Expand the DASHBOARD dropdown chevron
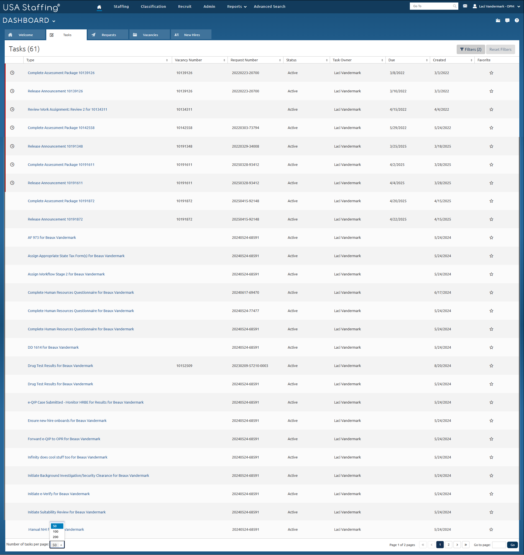 click(x=54, y=21)
